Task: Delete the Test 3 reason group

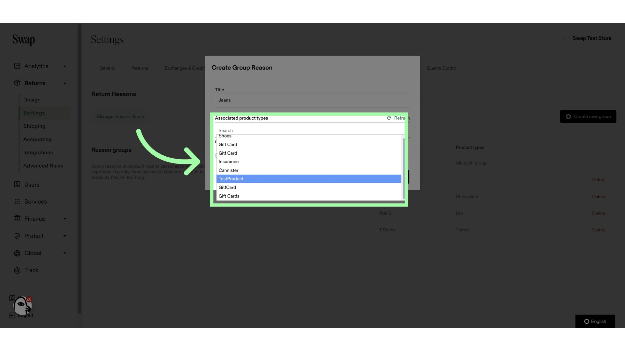Action: [599, 213]
